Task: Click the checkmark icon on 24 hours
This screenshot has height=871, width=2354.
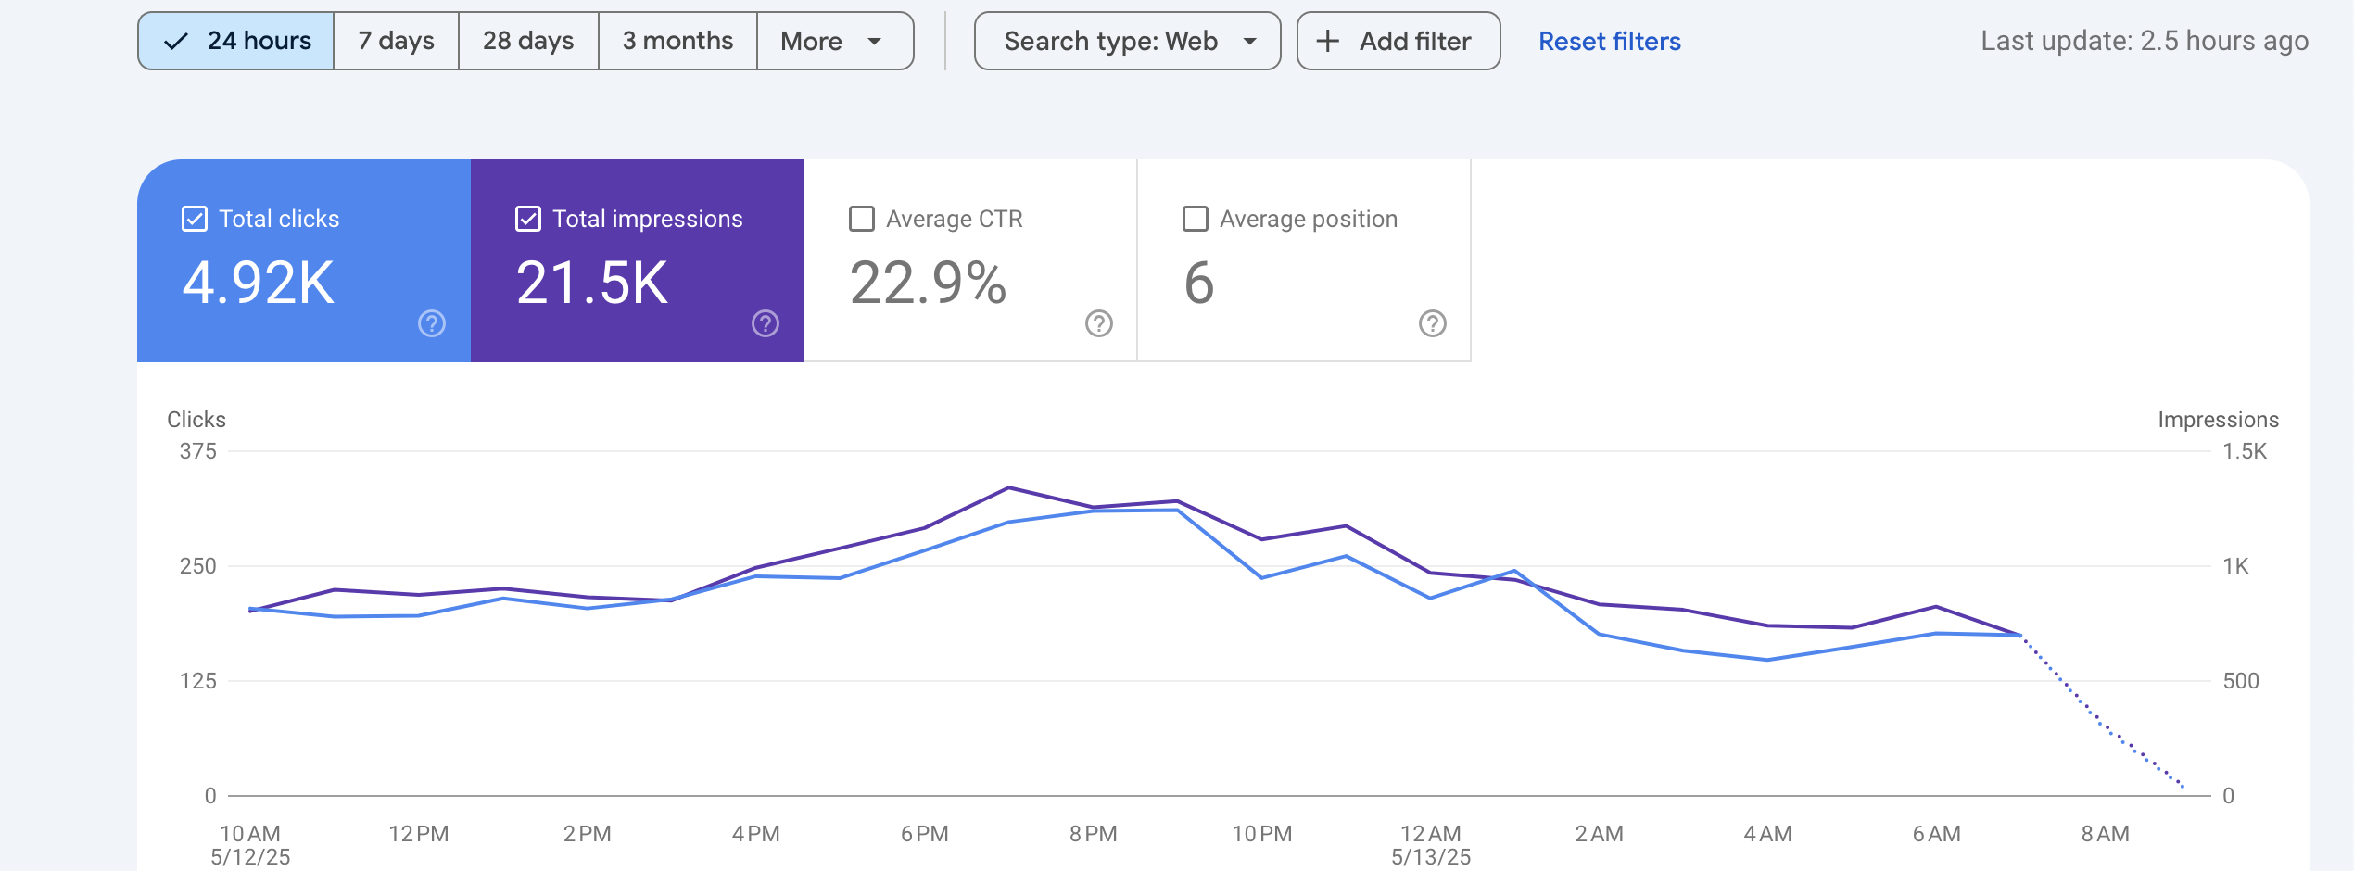Action: click(176, 41)
